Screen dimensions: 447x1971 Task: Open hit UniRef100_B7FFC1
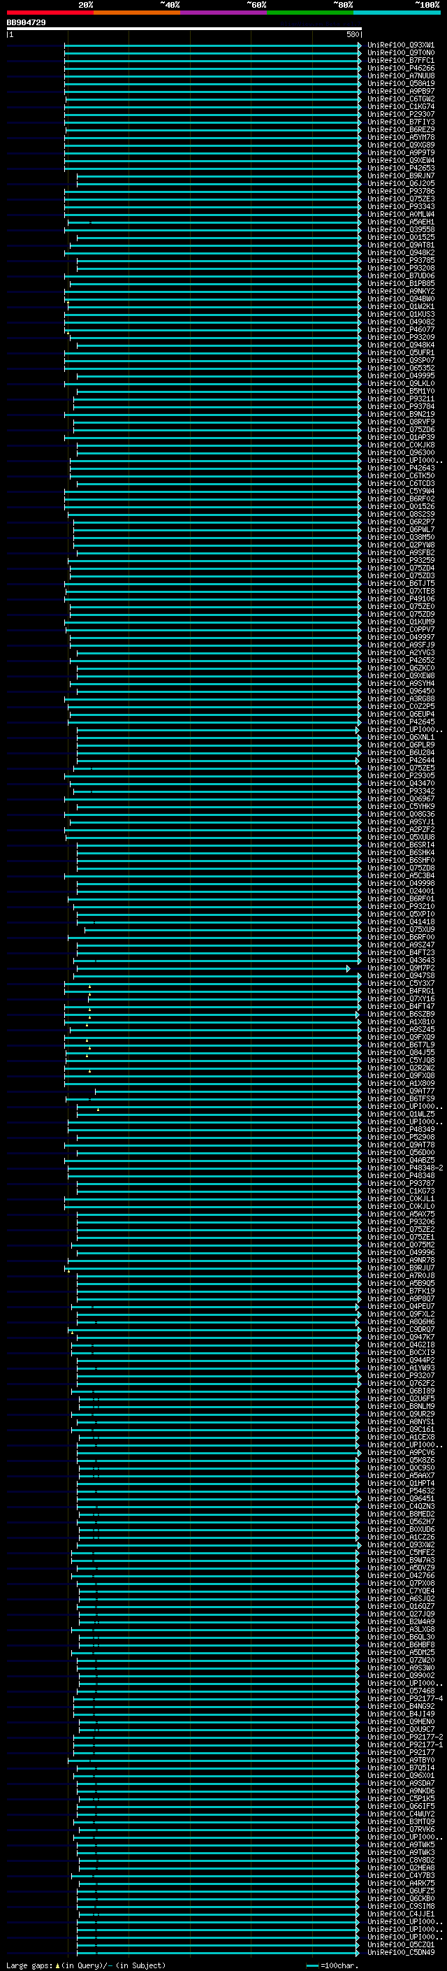(400, 60)
